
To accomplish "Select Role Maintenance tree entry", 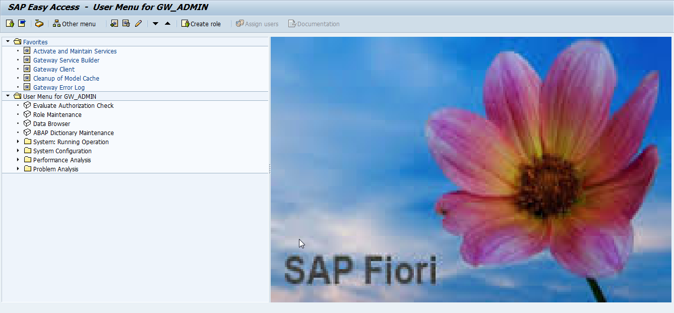I will point(57,114).
